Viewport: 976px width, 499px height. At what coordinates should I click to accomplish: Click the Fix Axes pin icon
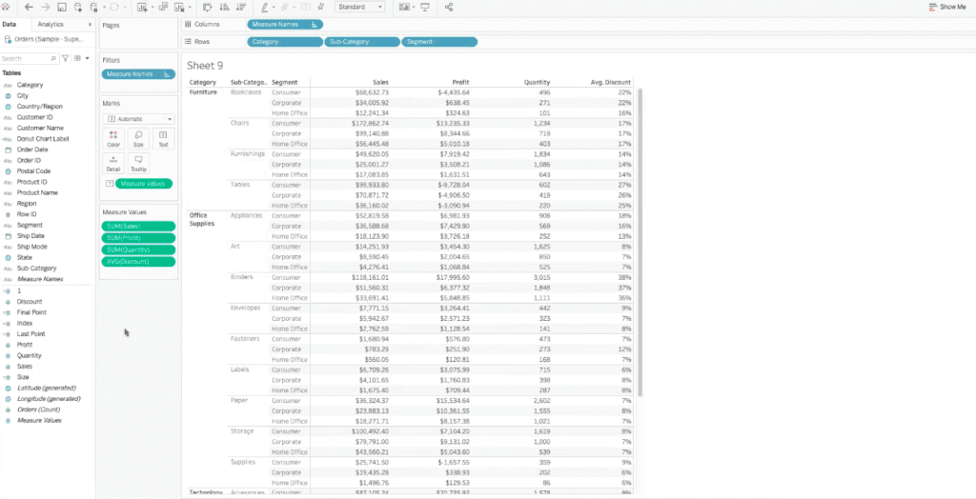point(320,7)
